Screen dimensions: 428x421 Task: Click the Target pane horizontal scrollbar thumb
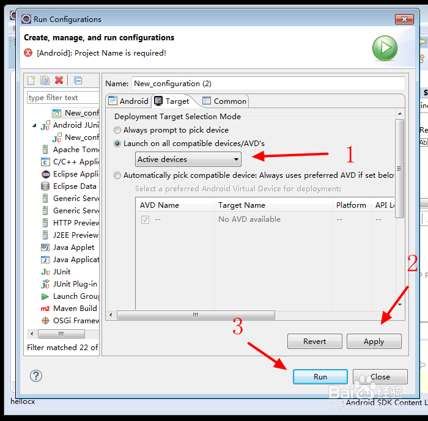[196, 315]
